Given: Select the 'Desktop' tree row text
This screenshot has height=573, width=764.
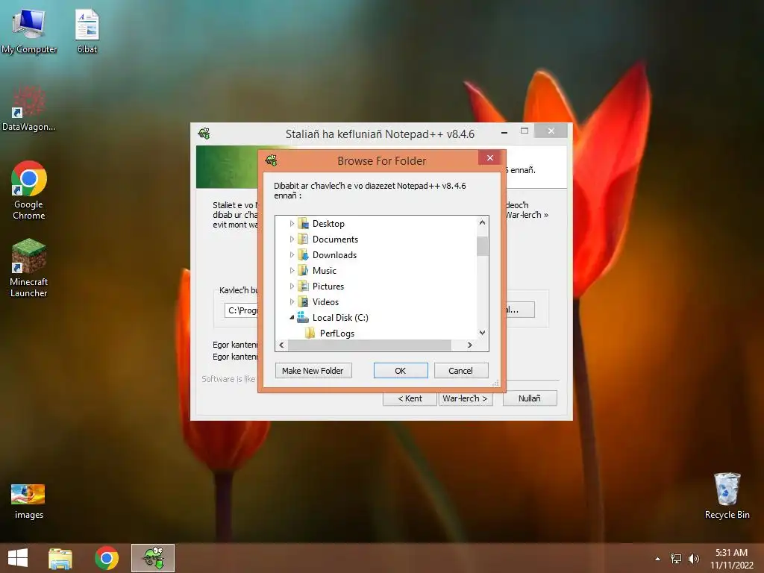Looking at the screenshot, I should point(328,224).
